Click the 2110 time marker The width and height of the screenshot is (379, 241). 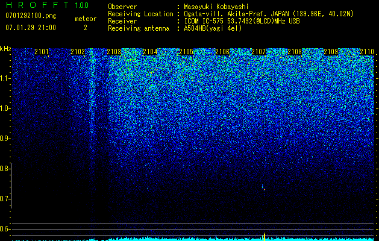click(367, 52)
